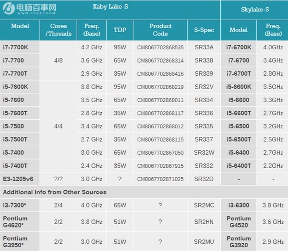Click product code CM8067702867050
The width and height of the screenshot is (288, 251).
click(160, 153)
